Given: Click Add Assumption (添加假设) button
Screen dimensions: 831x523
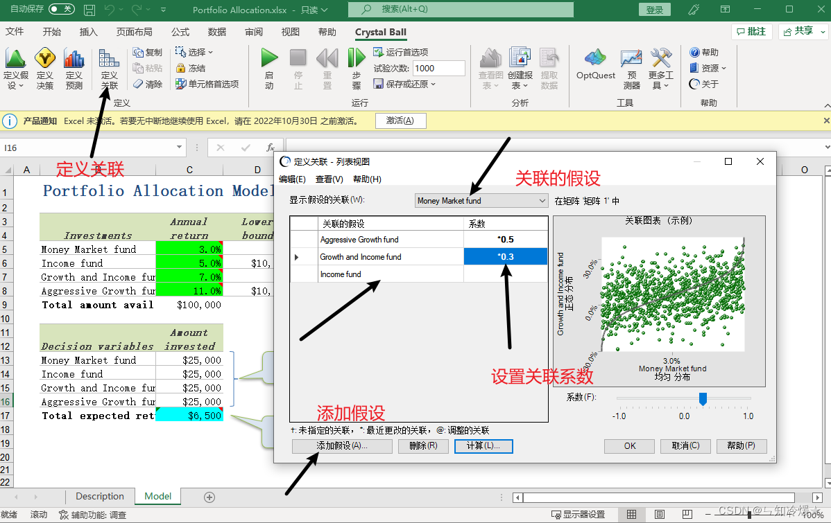Looking at the screenshot, I should click(x=342, y=445).
